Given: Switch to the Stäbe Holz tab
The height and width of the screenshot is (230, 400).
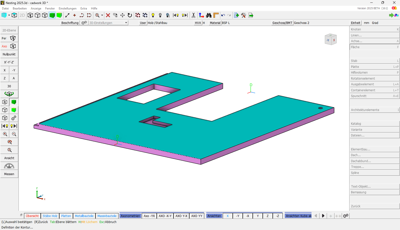Looking at the screenshot, I should [50, 216].
